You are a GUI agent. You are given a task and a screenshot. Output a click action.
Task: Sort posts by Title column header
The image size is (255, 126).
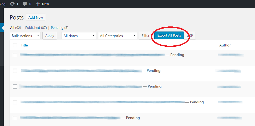tap(24, 45)
